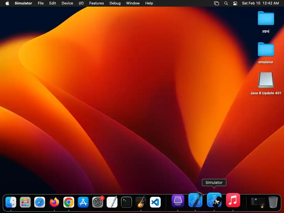284x213 pixels.
Task: Open the purple Apple Configurator icon
Action: pyautogui.click(x=178, y=201)
